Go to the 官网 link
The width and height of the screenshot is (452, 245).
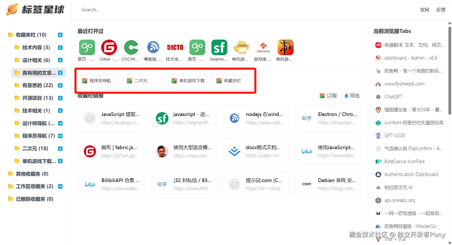click(424, 10)
